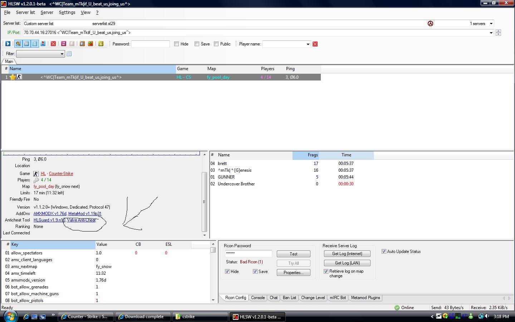Uncheck the Rcon Hide checkbox
Viewport: 515px width, 322px height.
pyautogui.click(x=227, y=272)
